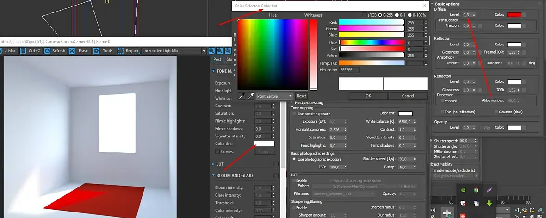Collapse the Bloom and Glare rollout
The image size is (546, 218).
[213, 176]
